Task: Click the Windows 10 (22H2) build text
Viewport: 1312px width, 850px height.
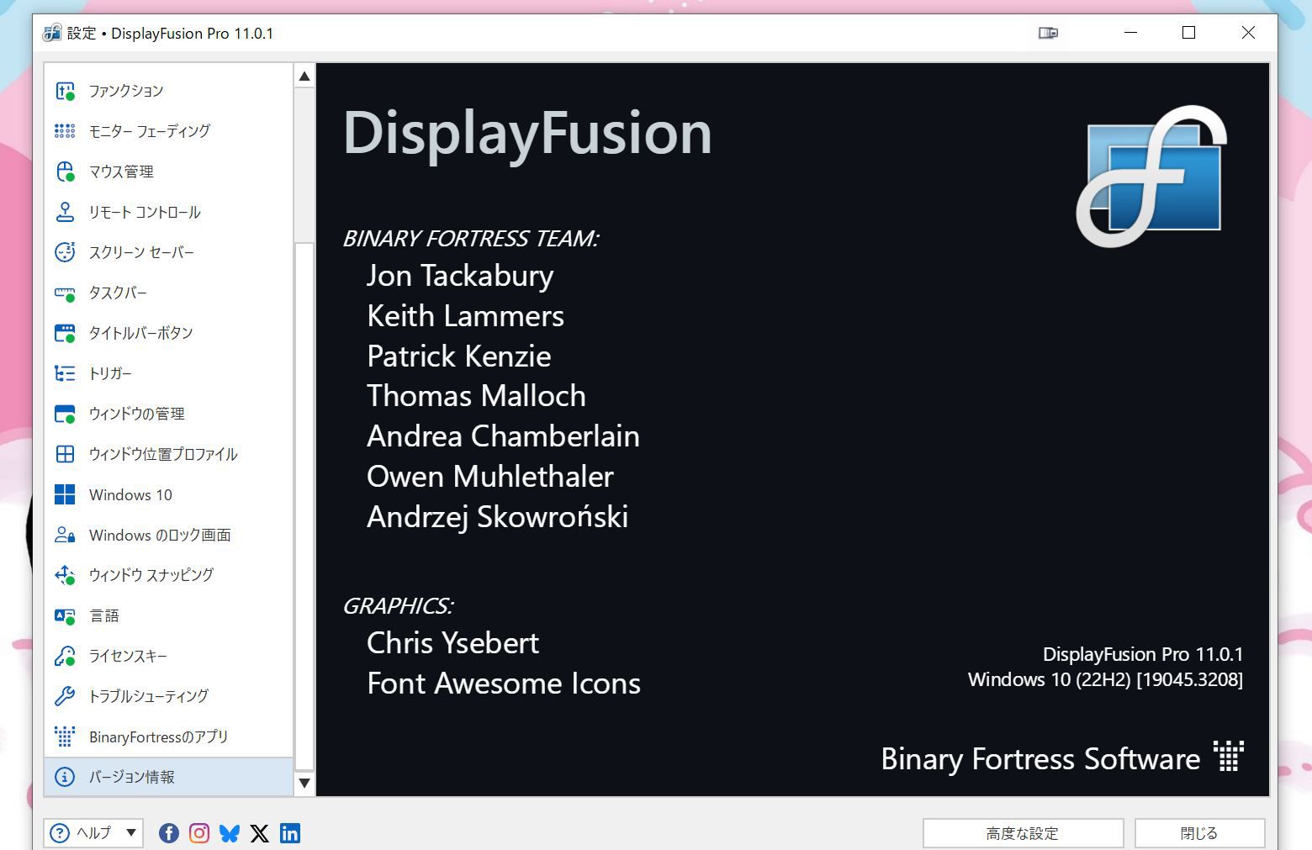Action: point(1105,679)
